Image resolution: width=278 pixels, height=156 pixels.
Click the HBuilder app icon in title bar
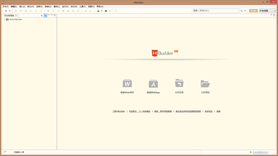click(x=3, y=2)
